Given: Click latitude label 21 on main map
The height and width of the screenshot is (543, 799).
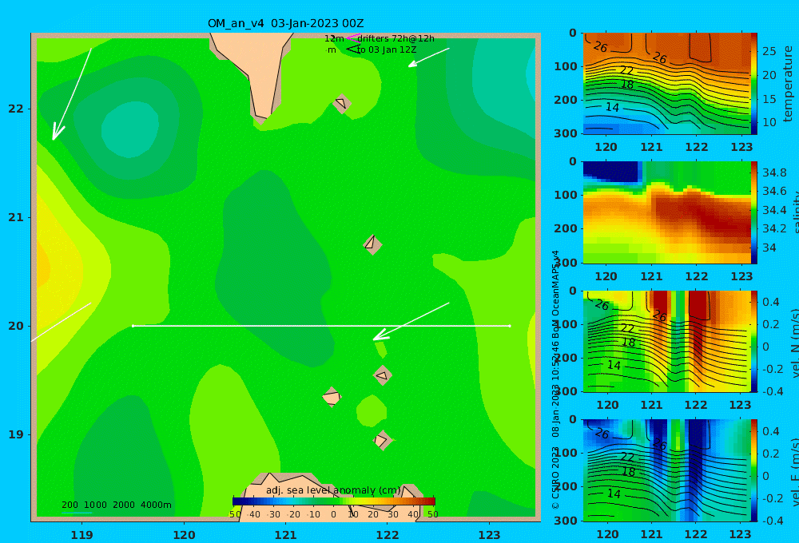Looking at the screenshot, I should pos(16,217).
